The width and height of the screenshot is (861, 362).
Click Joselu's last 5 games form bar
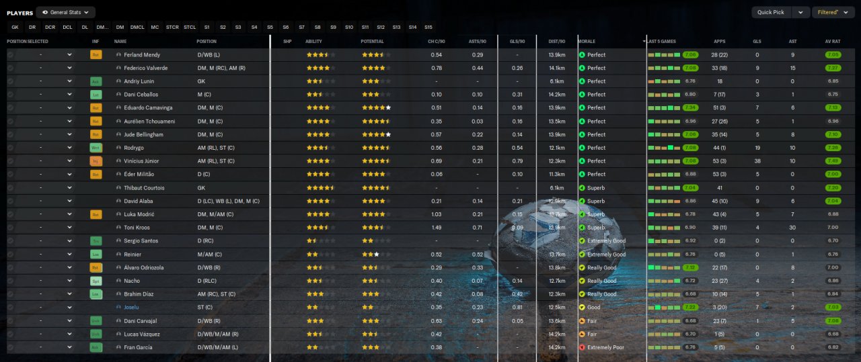(663, 308)
